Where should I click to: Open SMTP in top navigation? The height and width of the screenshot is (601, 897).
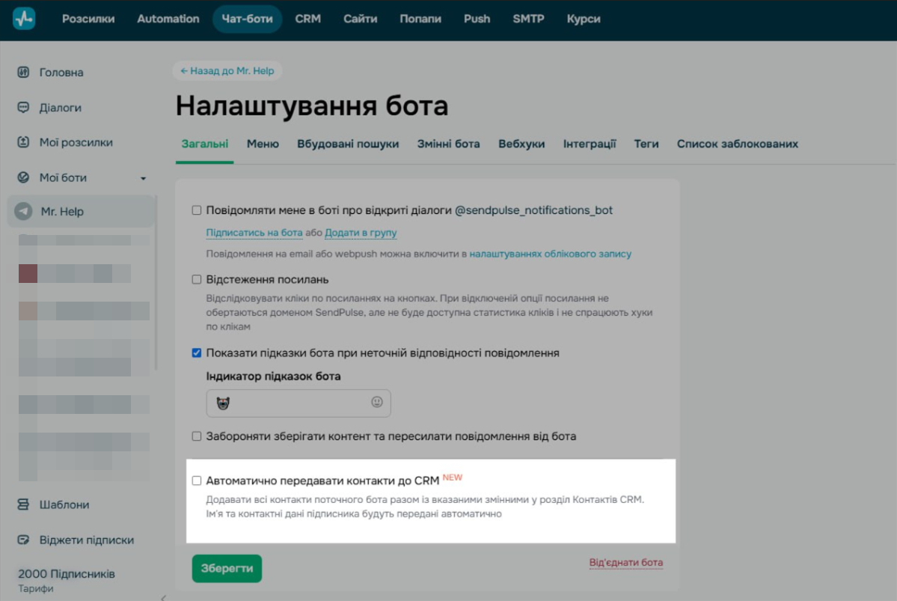529,19
